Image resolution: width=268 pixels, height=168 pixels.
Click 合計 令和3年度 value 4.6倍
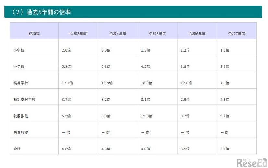pyautogui.click(x=66, y=149)
